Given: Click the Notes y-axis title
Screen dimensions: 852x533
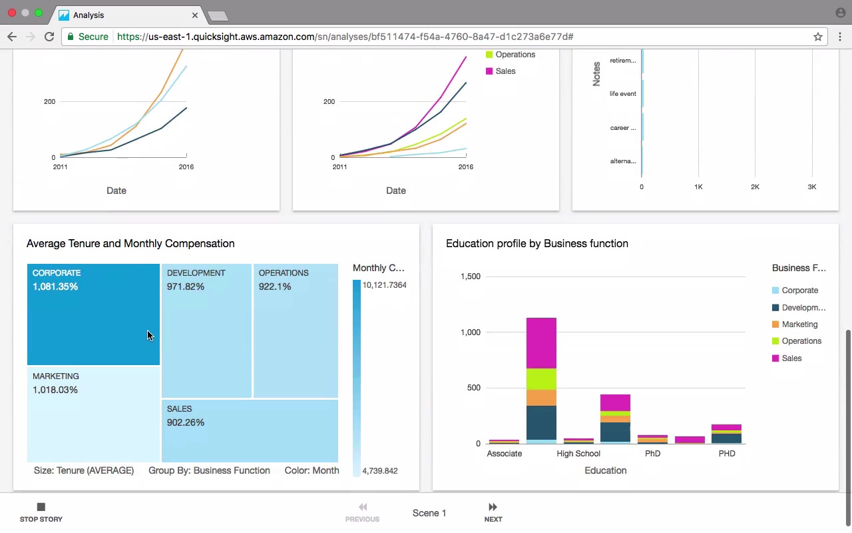Looking at the screenshot, I should pos(596,74).
